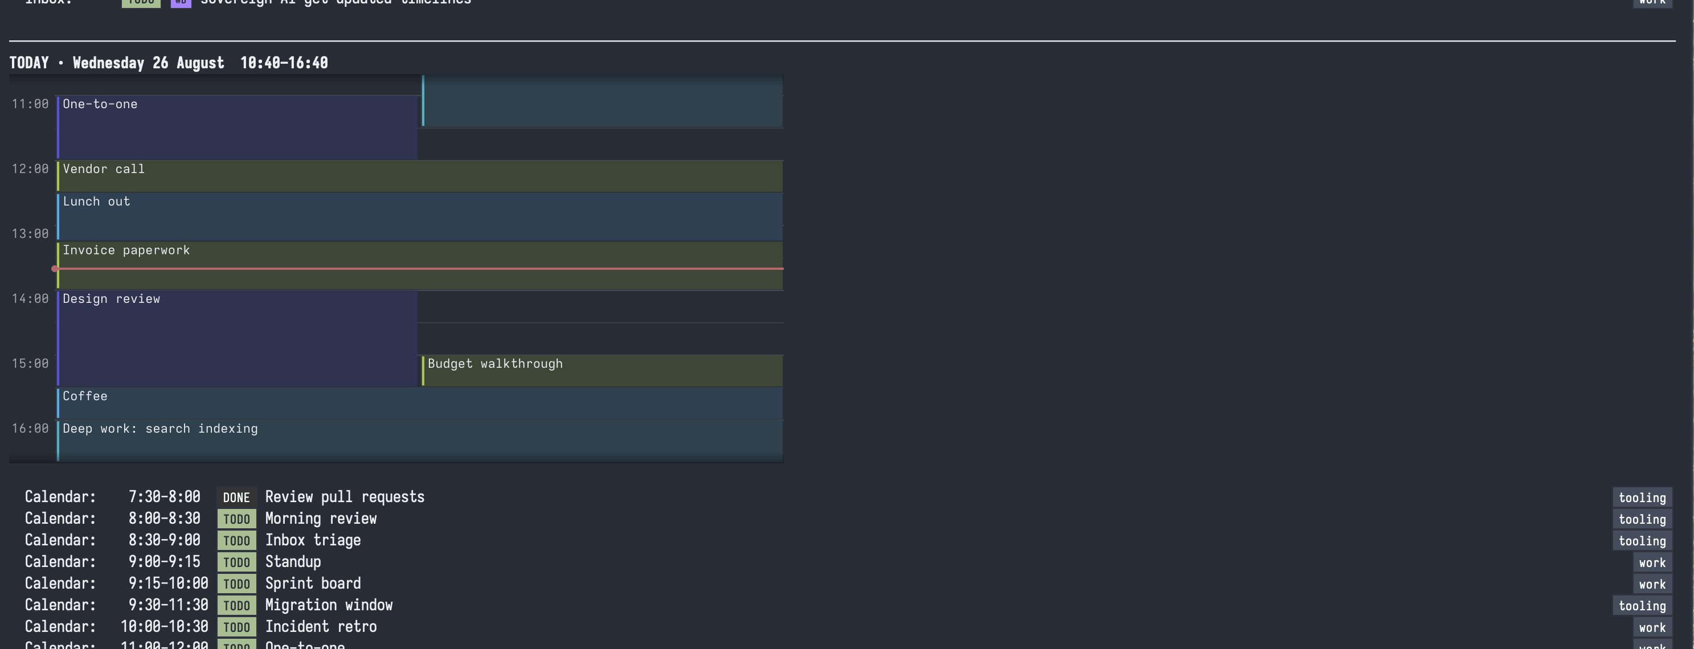Select the Invoice paperwork block
1694x649 pixels.
(x=420, y=265)
